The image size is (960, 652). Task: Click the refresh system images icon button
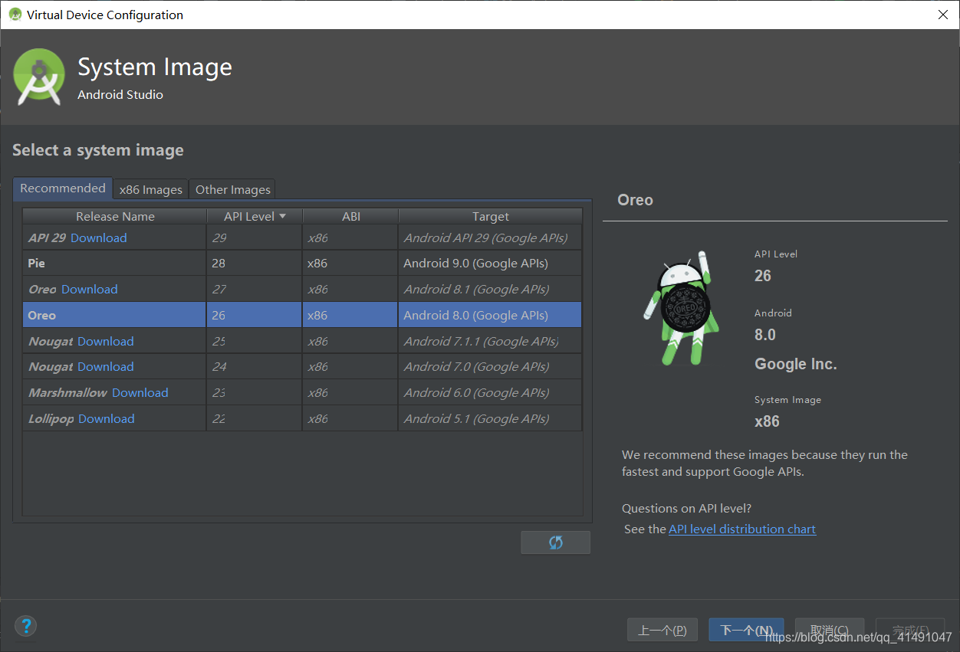(555, 542)
